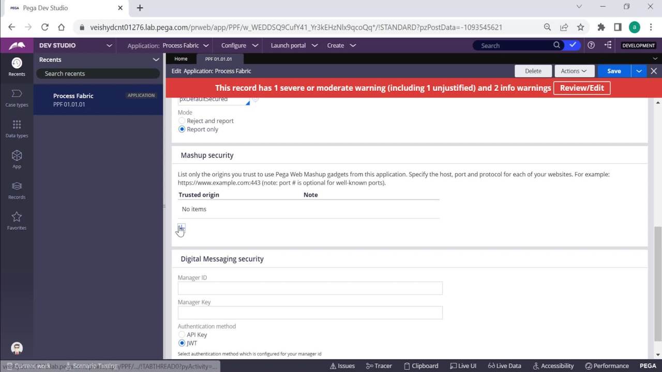Click the Review/Edit warning button

click(x=582, y=88)
